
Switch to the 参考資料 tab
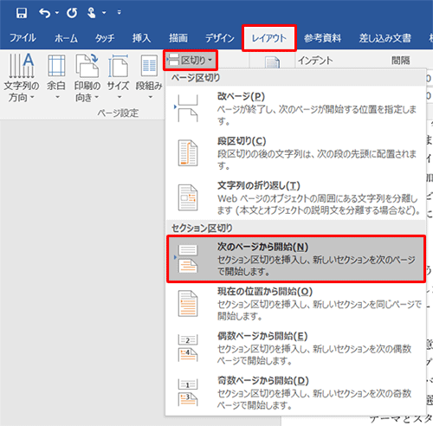(x=322, y=38)
